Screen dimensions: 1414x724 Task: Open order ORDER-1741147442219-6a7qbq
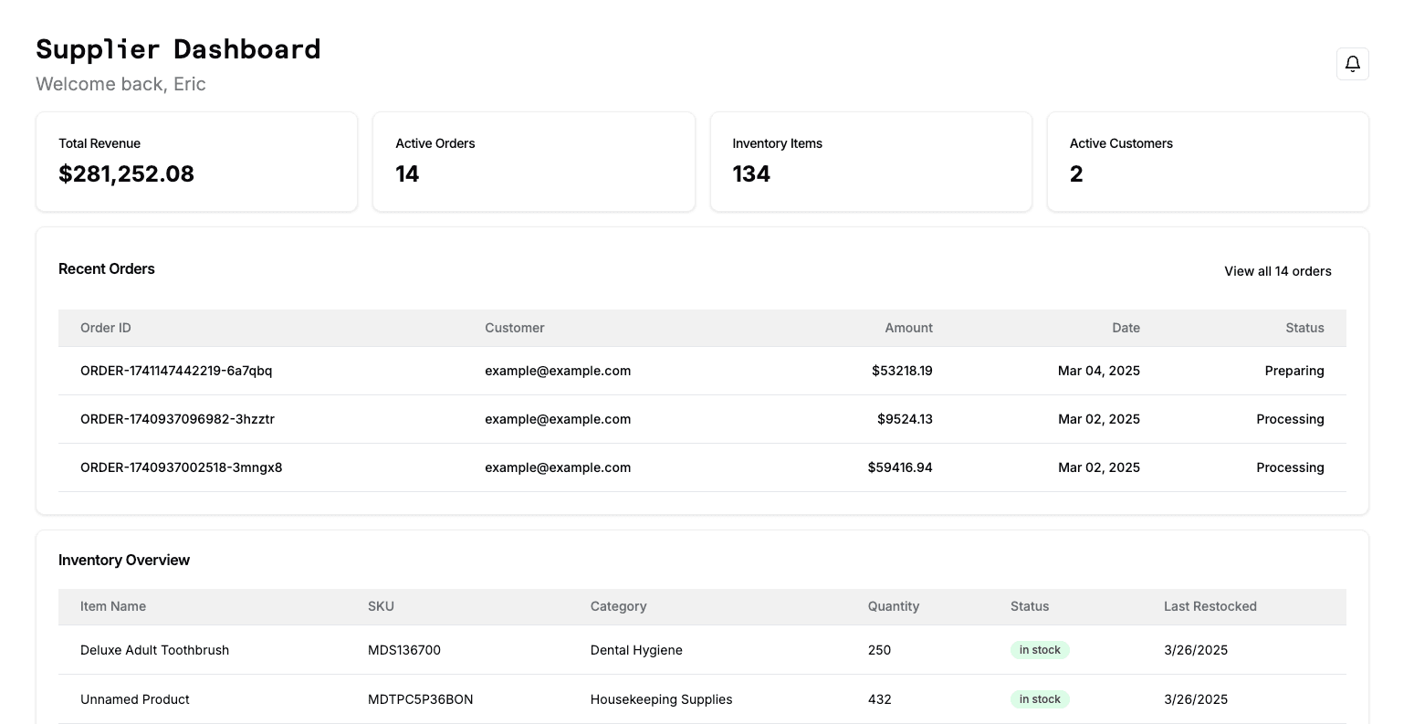[x=176, y=371]
